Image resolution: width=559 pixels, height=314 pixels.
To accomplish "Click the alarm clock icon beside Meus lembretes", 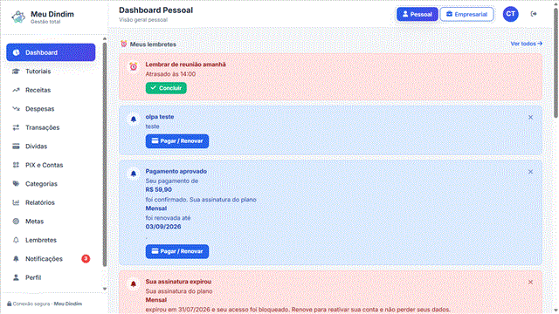I will click(124, 44).
